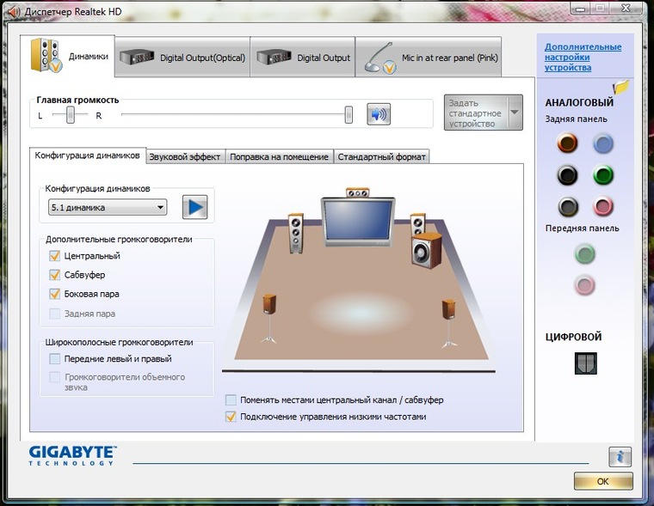Screen dimensions: 654x506
Task: Open the 5.1 динамика configuration dropdown
Action: pyautogui.click(x=108, y=207)
